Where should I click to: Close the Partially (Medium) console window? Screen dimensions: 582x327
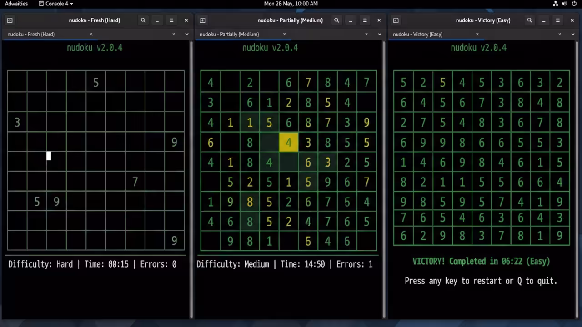click(x=379, y=20)
